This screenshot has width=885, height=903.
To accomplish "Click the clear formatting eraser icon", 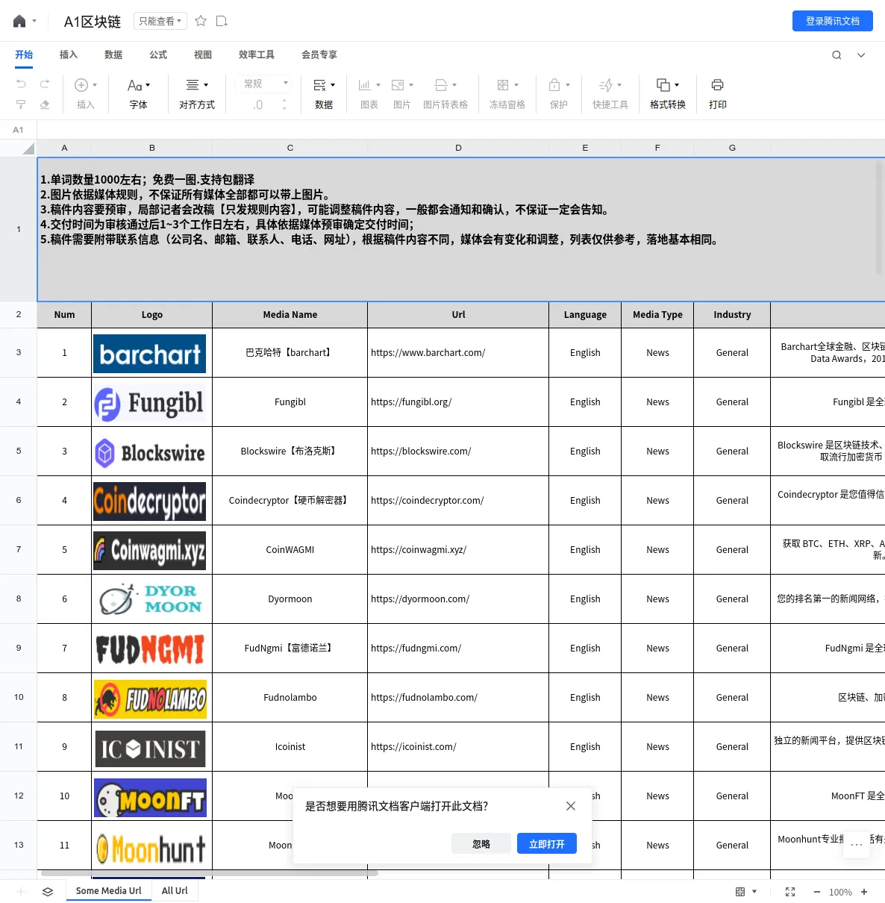I will [45, 104].
